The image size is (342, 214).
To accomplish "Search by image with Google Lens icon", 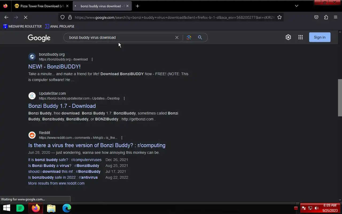I will tap(189, 37).
